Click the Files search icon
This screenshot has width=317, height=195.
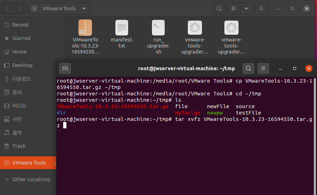(219, 9)
